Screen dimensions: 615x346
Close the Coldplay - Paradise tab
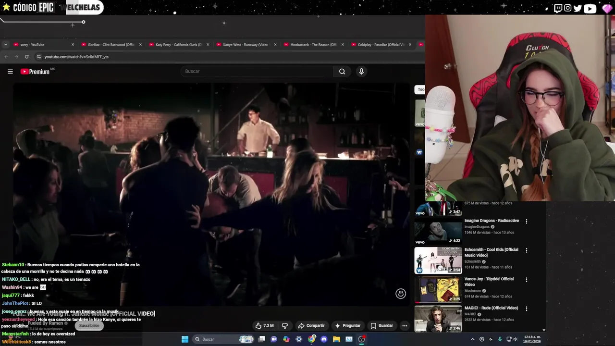coord(410,45)
